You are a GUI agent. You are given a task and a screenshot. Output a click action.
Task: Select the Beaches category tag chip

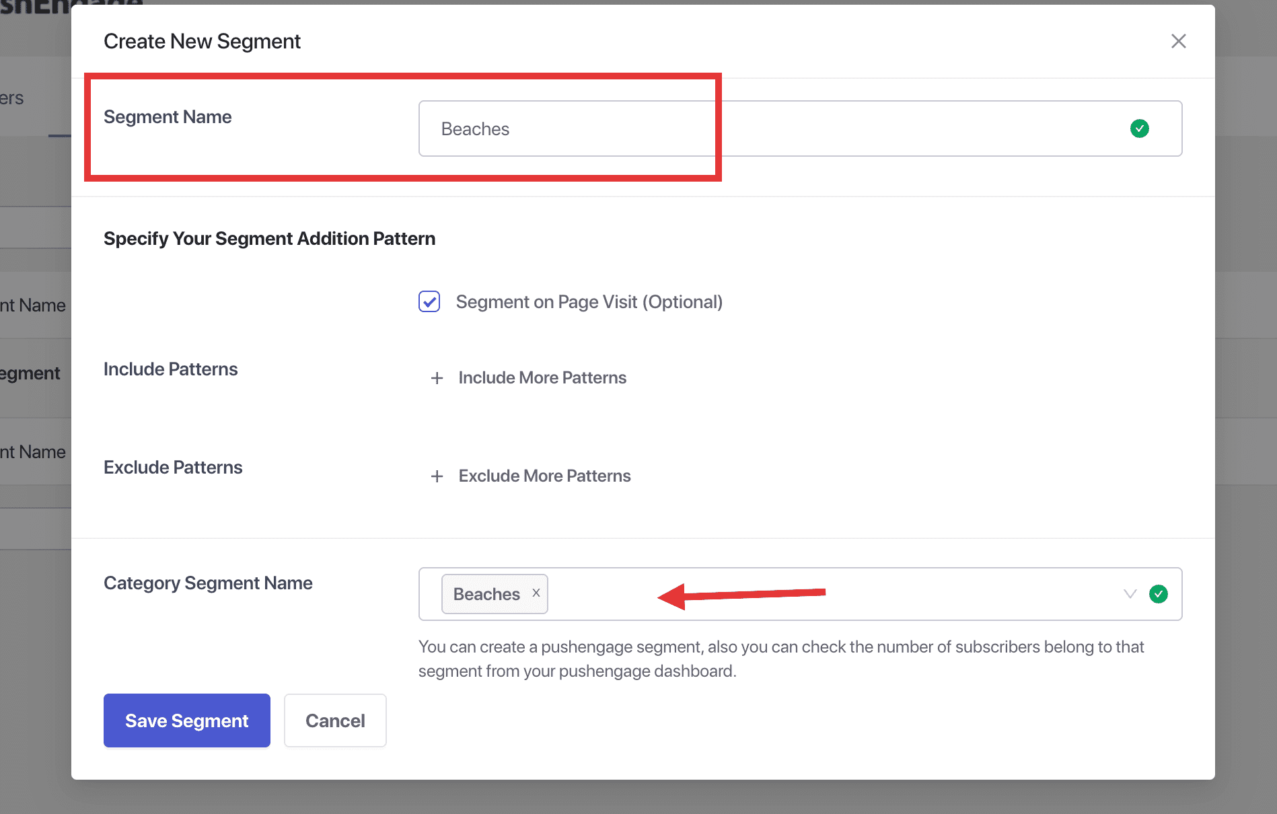[486, 594]
